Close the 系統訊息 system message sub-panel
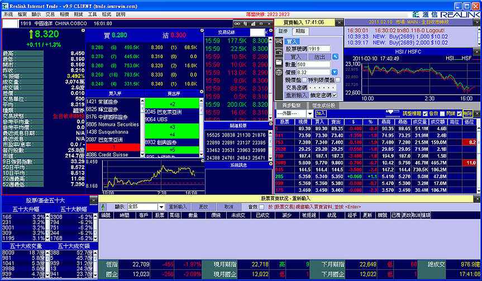 click(271, 164)
